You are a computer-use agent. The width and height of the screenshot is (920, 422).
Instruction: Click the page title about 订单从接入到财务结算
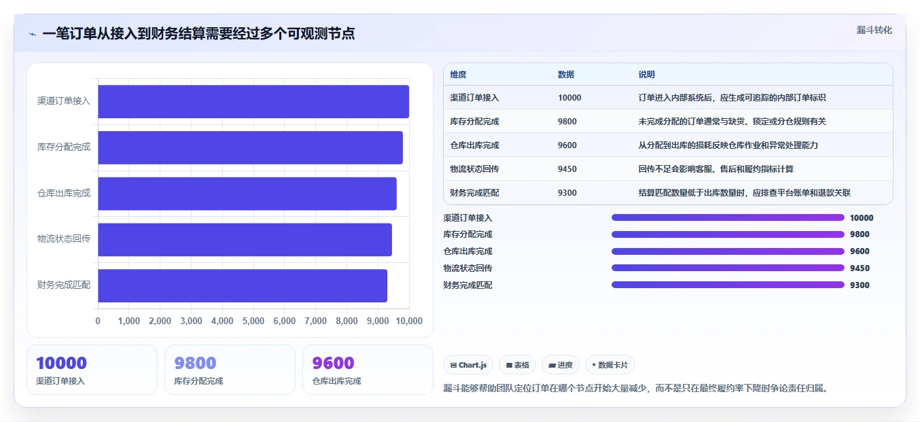click(198, 33)
